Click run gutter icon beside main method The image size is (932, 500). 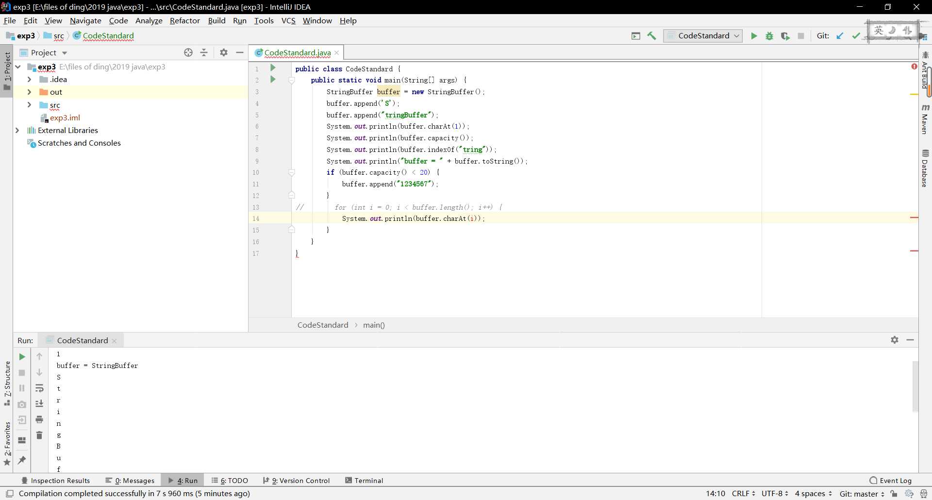tap(273, 79)
